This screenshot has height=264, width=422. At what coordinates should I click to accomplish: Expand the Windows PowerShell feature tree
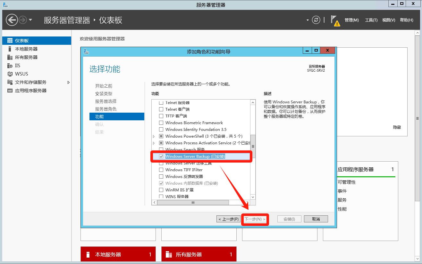154,136
